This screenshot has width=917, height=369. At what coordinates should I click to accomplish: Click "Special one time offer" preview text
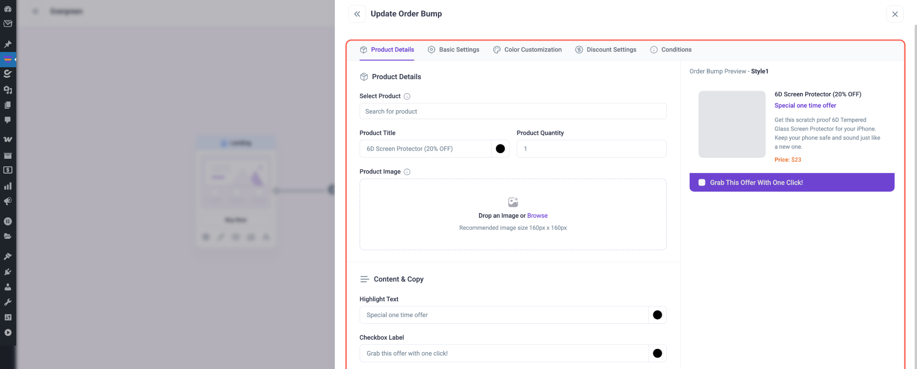[805, 105]
